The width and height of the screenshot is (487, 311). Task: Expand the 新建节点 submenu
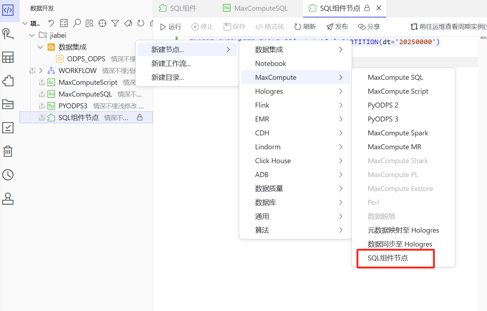187,50
